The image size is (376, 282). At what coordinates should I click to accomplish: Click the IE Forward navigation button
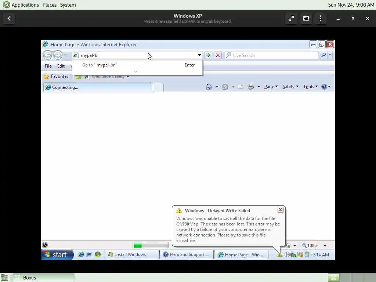click(58, 55)
